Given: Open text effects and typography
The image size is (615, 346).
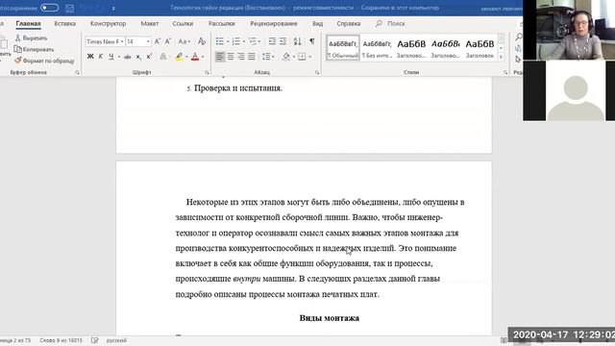Looking at the screenshot, I should tap(163, 57).
